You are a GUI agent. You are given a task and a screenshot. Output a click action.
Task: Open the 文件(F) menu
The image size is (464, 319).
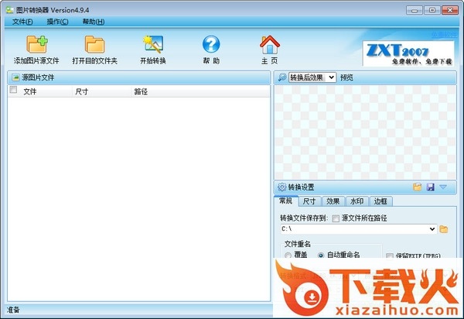tap(22, 22)
